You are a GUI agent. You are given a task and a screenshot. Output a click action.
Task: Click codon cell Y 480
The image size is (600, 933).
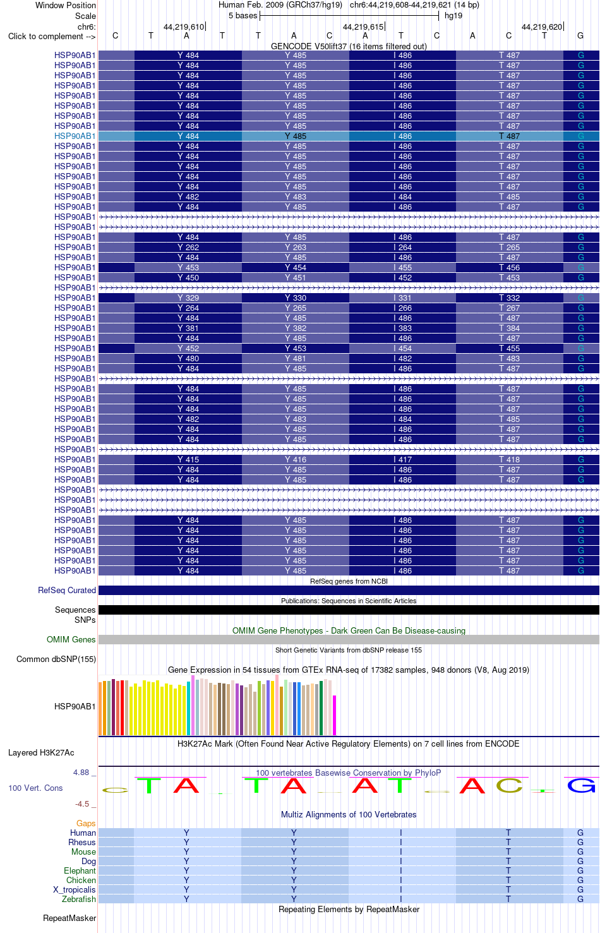click(188, 358)
